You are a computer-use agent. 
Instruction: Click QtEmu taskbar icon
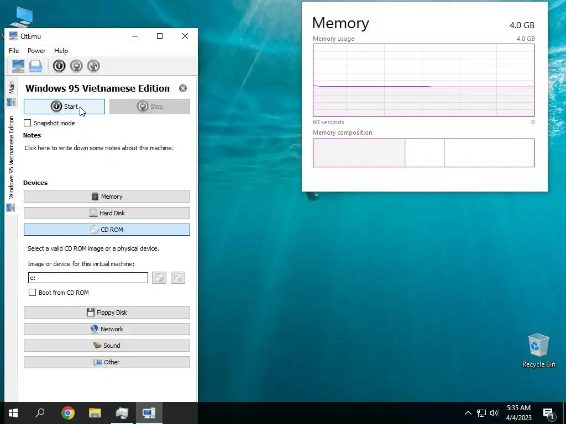coord(149,413)
